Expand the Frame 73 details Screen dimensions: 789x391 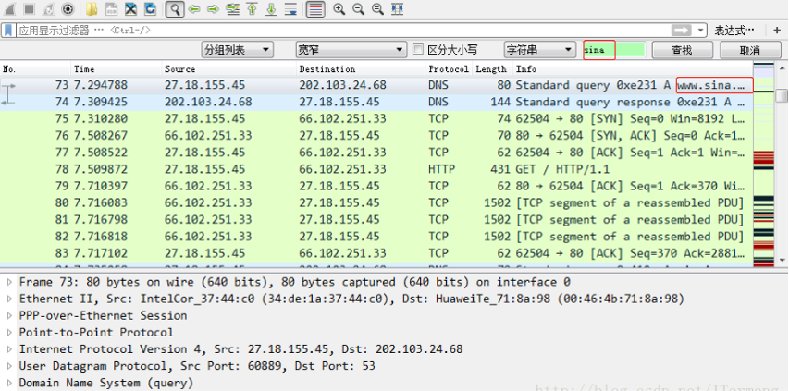[x=9, y=282]
